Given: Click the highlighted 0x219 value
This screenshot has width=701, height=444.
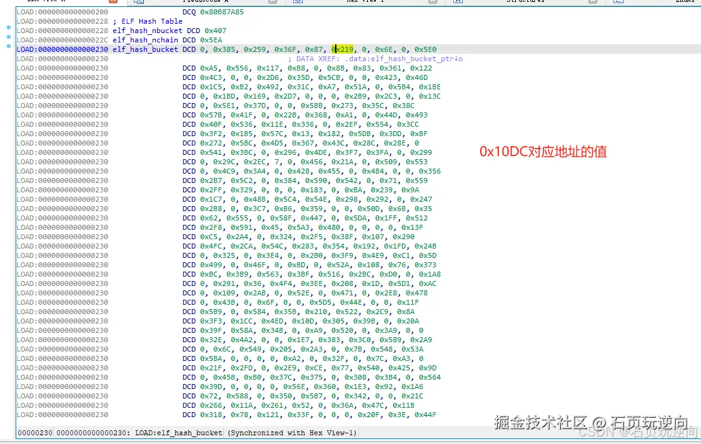Looking at the screenshot, I should click(x=343, y=49).
